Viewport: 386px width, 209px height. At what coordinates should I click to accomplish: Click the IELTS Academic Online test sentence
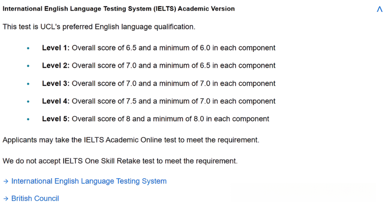[131, 140]
